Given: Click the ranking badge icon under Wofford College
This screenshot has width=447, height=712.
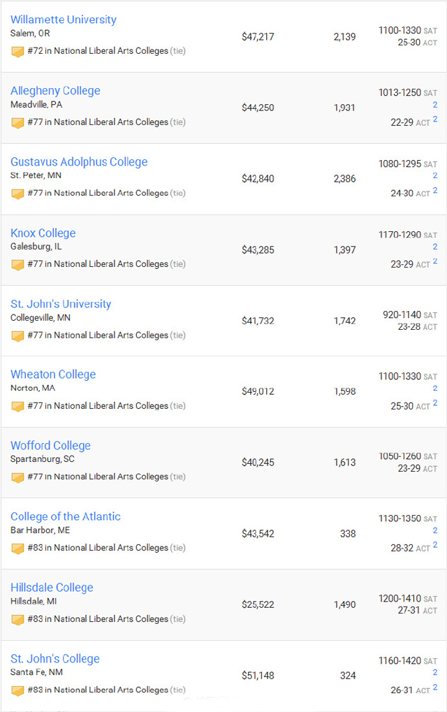Looking at the screenshot, I should pos(17,477).
